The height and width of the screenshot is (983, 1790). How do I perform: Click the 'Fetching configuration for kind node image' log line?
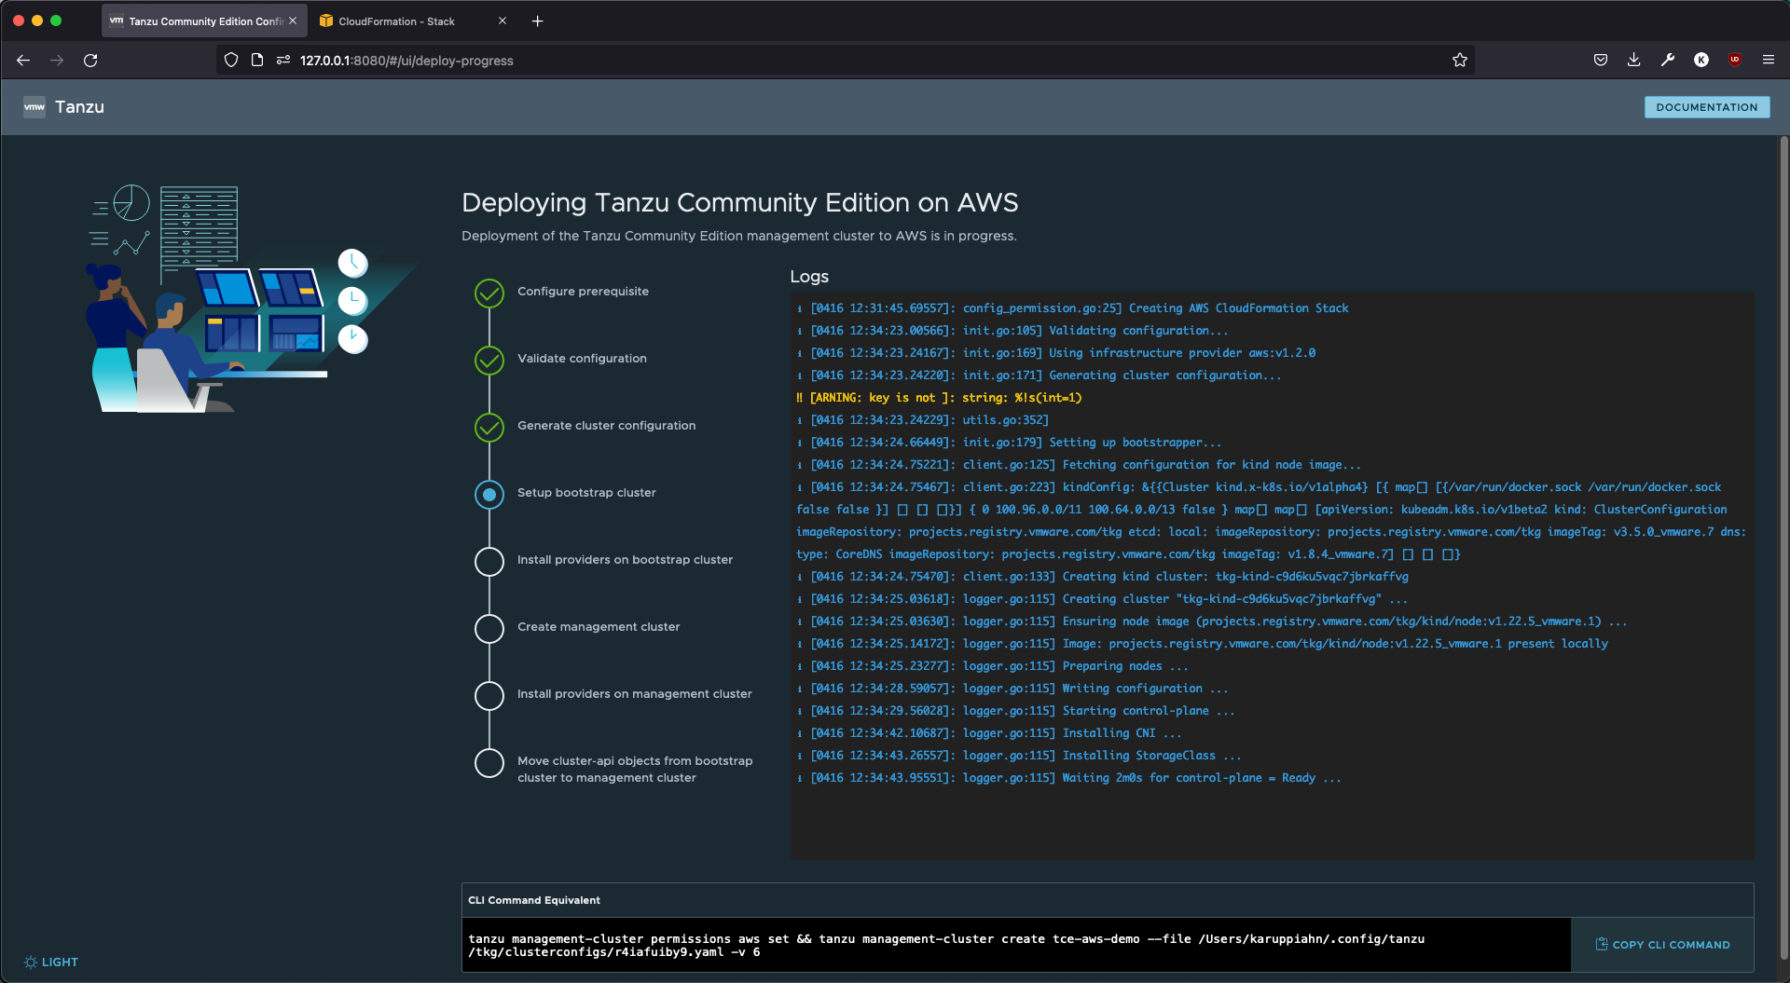click(x=1079, y=465)
